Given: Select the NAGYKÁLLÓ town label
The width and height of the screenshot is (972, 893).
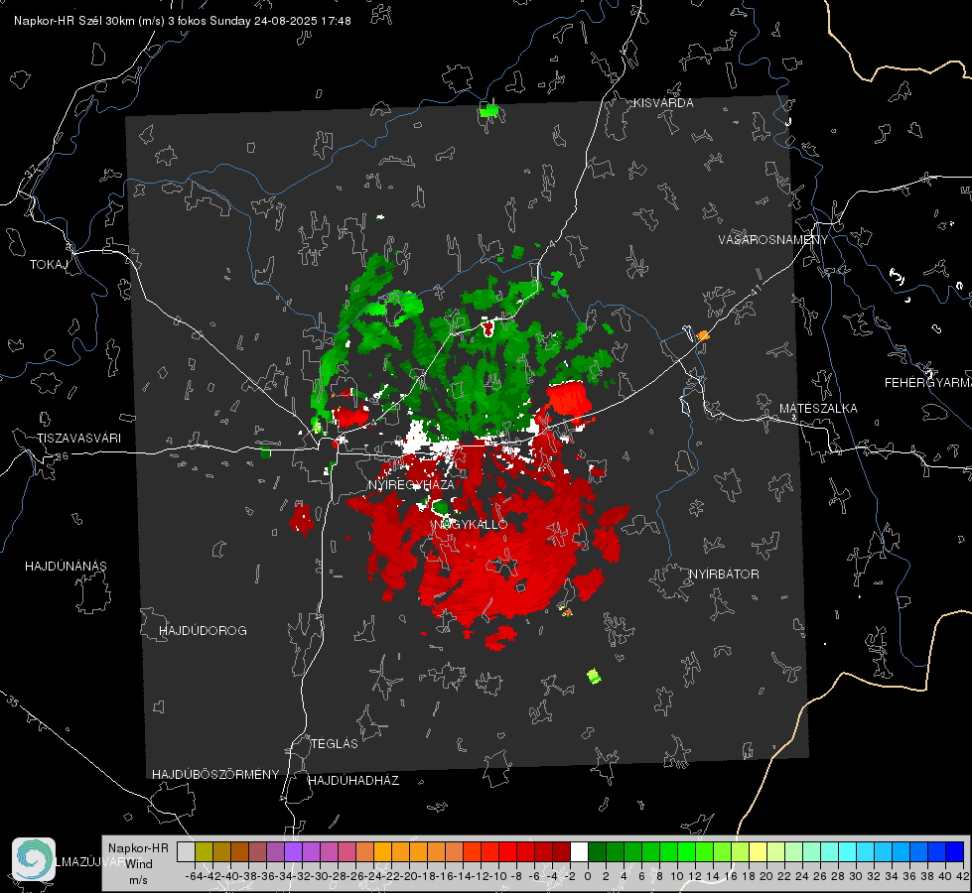Looking at the screenshot, I should click(471, 525).
